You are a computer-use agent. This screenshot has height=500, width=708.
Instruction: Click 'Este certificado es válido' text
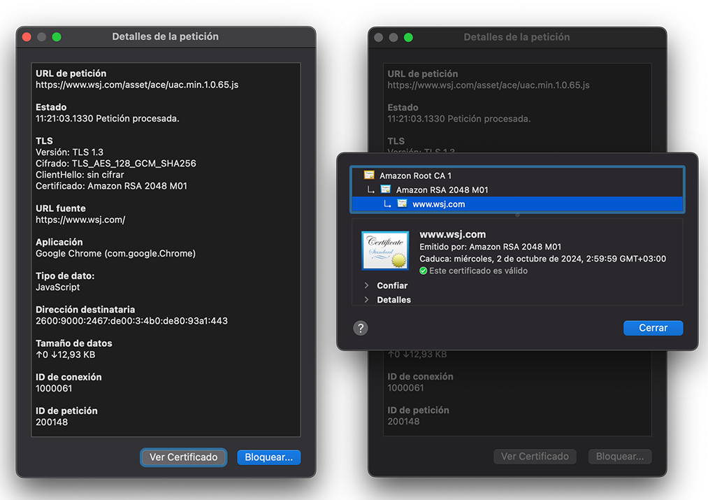pyautogui.click(x=478, y=271)
